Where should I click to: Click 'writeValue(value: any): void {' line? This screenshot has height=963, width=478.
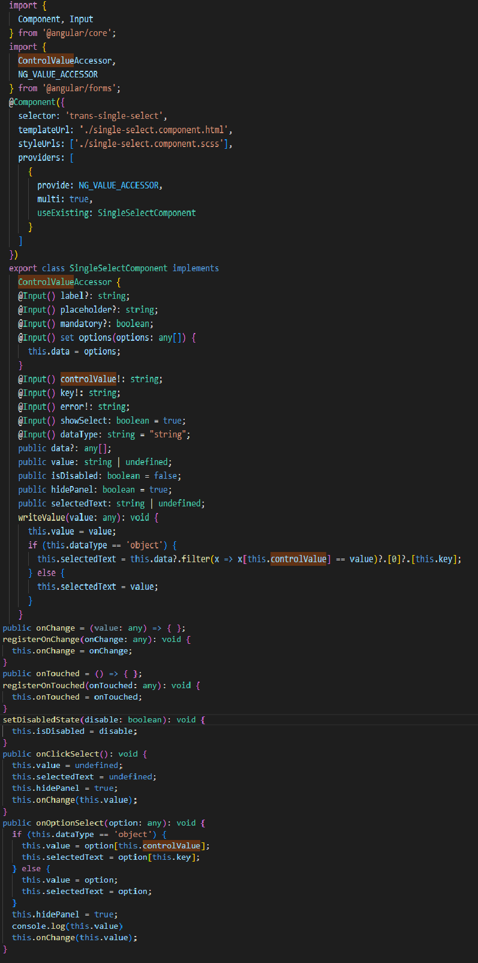coord(88,517)
